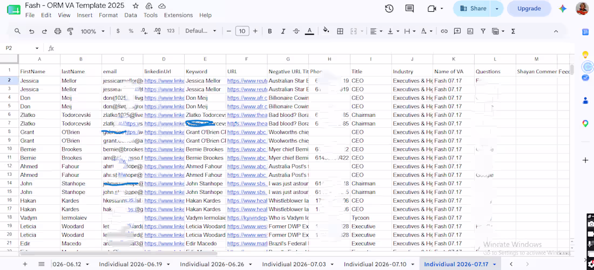Open the table views dropdown
Viewport: 594px width, 270px height.
(x=498, y=31)
